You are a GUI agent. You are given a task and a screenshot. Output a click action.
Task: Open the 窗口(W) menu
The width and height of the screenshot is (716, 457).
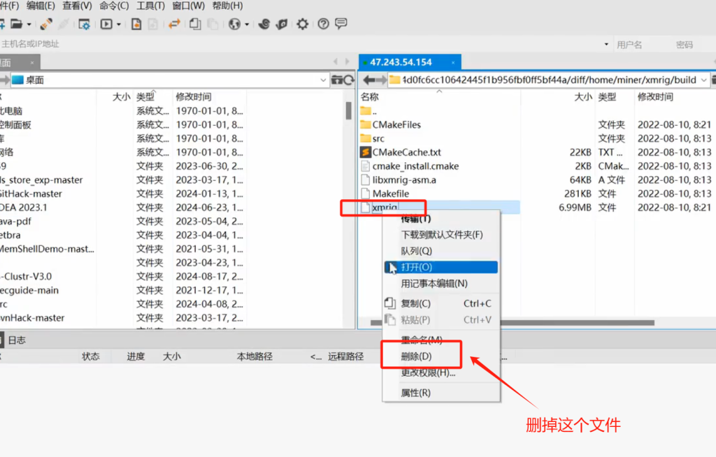click(189, 6)
